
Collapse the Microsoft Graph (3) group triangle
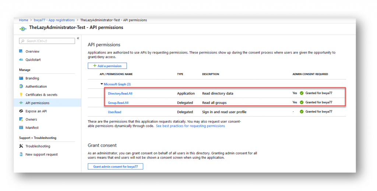[x=102, y=84]
